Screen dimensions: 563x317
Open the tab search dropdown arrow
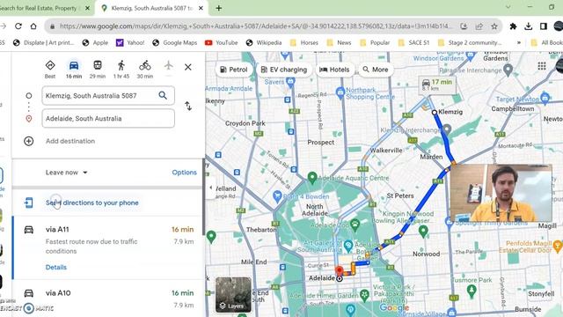pyautogui.click(x=508, y=7)
